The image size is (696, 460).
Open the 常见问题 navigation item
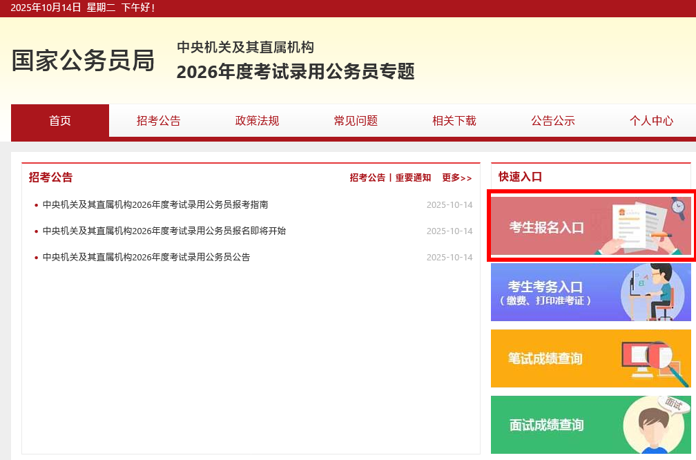tap(356, 121)
